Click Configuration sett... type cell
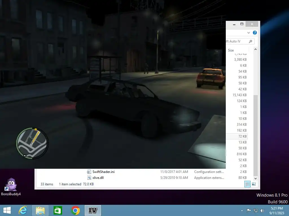 [209, 172]
